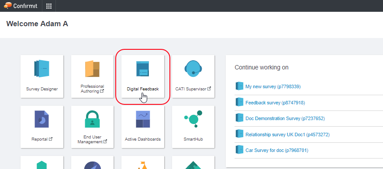Open the Reportal tile
This screenshot has height=169, width=383.
pyautogui.click(x=42, y=127)
